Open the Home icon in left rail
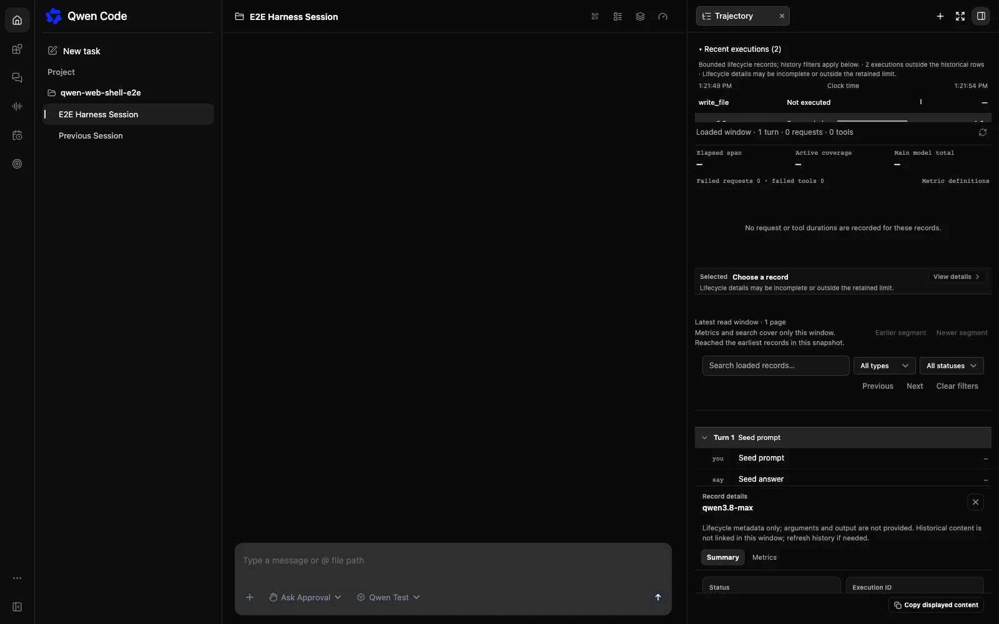The image size is (999, 624). [x=17, y=20]
